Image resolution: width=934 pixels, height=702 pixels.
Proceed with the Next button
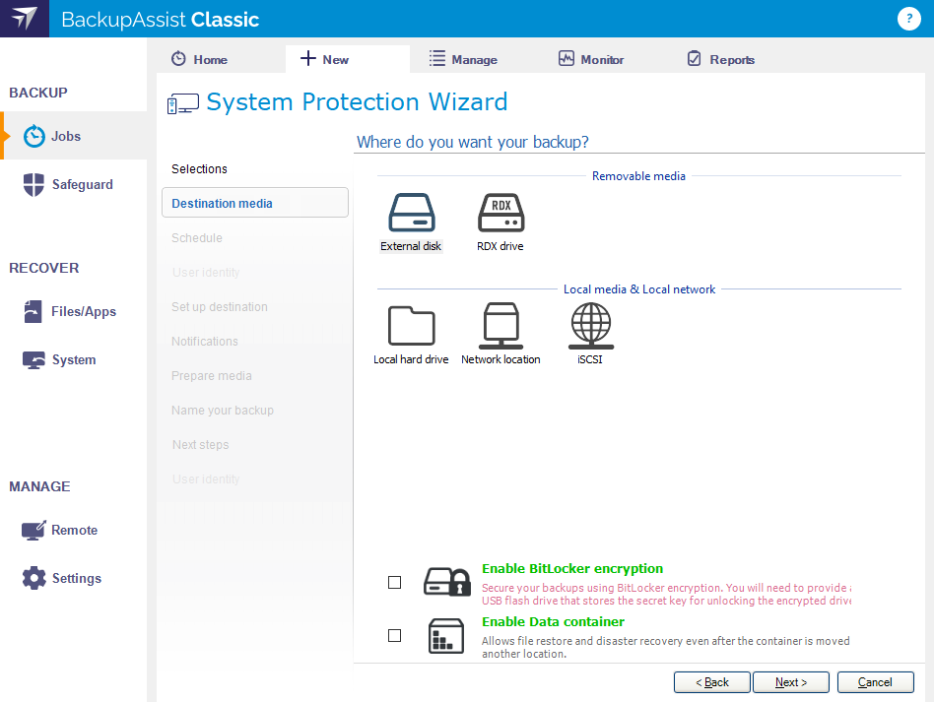point(790,682)
